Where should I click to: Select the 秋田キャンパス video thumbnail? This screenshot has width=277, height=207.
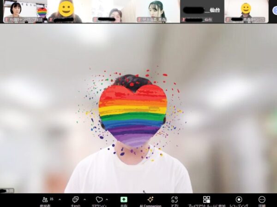tap(24, 11)
